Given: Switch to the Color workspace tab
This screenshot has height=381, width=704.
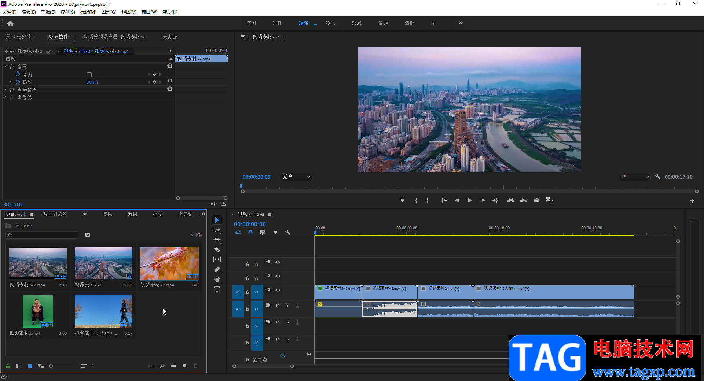Looking at the screenshot, I should (x=330, y=23).
